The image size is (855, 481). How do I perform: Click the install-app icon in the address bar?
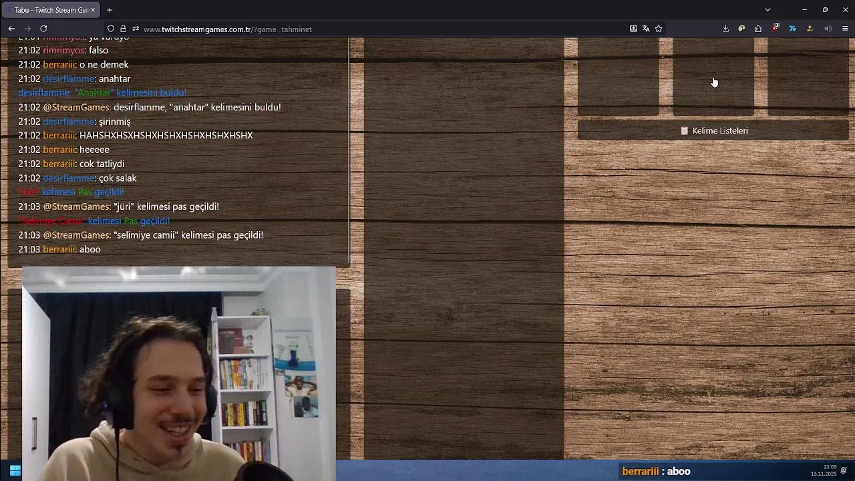[x=633, y=29]
